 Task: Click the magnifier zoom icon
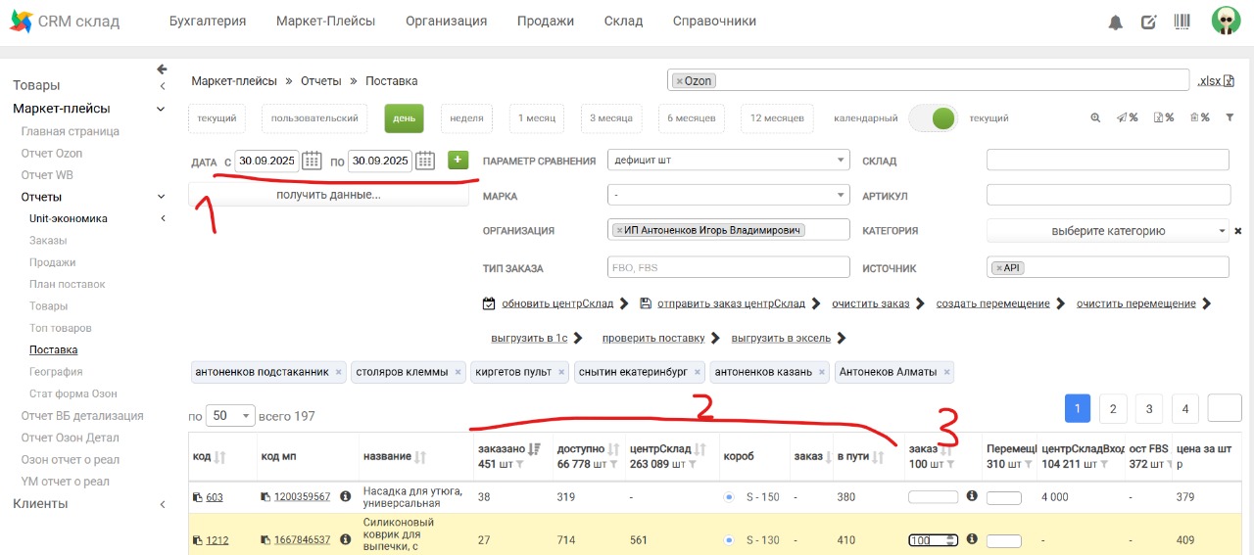(1095, 117)
